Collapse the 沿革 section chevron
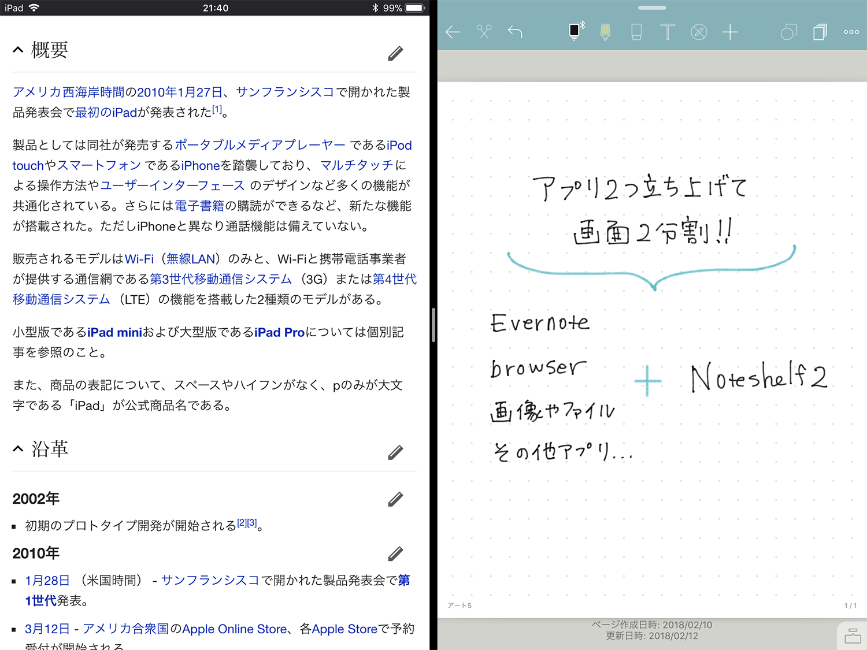 click(18, 449)
